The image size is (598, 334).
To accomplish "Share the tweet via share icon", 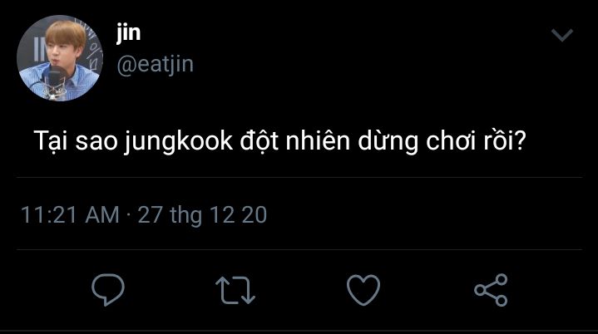I will coord(491,290).
